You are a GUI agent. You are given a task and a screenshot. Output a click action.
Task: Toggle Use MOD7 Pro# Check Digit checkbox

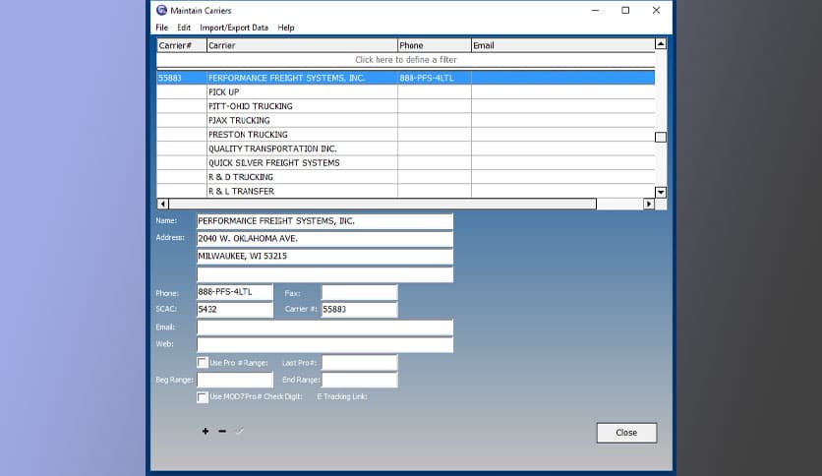coord(203,397)
